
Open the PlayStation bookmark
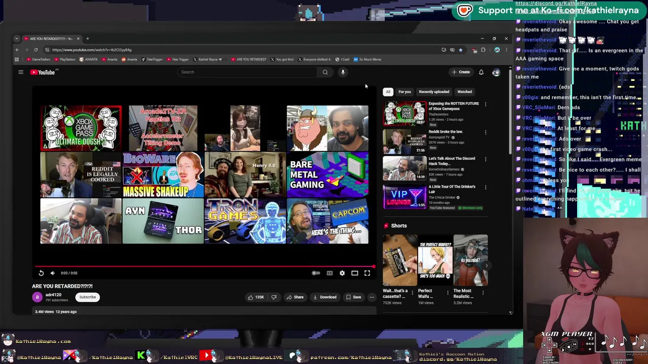(x=65, y=59)
